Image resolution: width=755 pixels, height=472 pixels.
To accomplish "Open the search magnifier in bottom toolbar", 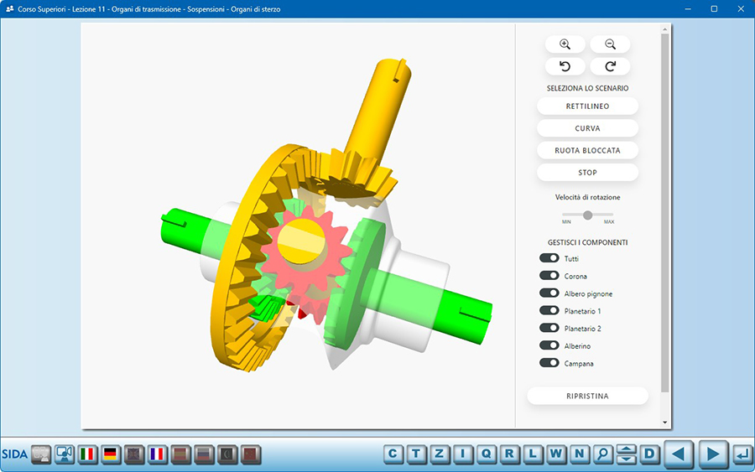I will click(602, 454).
